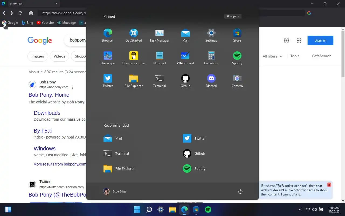Open the Google apps grid
This screenshot has width=345, height=216.
pos(299,40)
